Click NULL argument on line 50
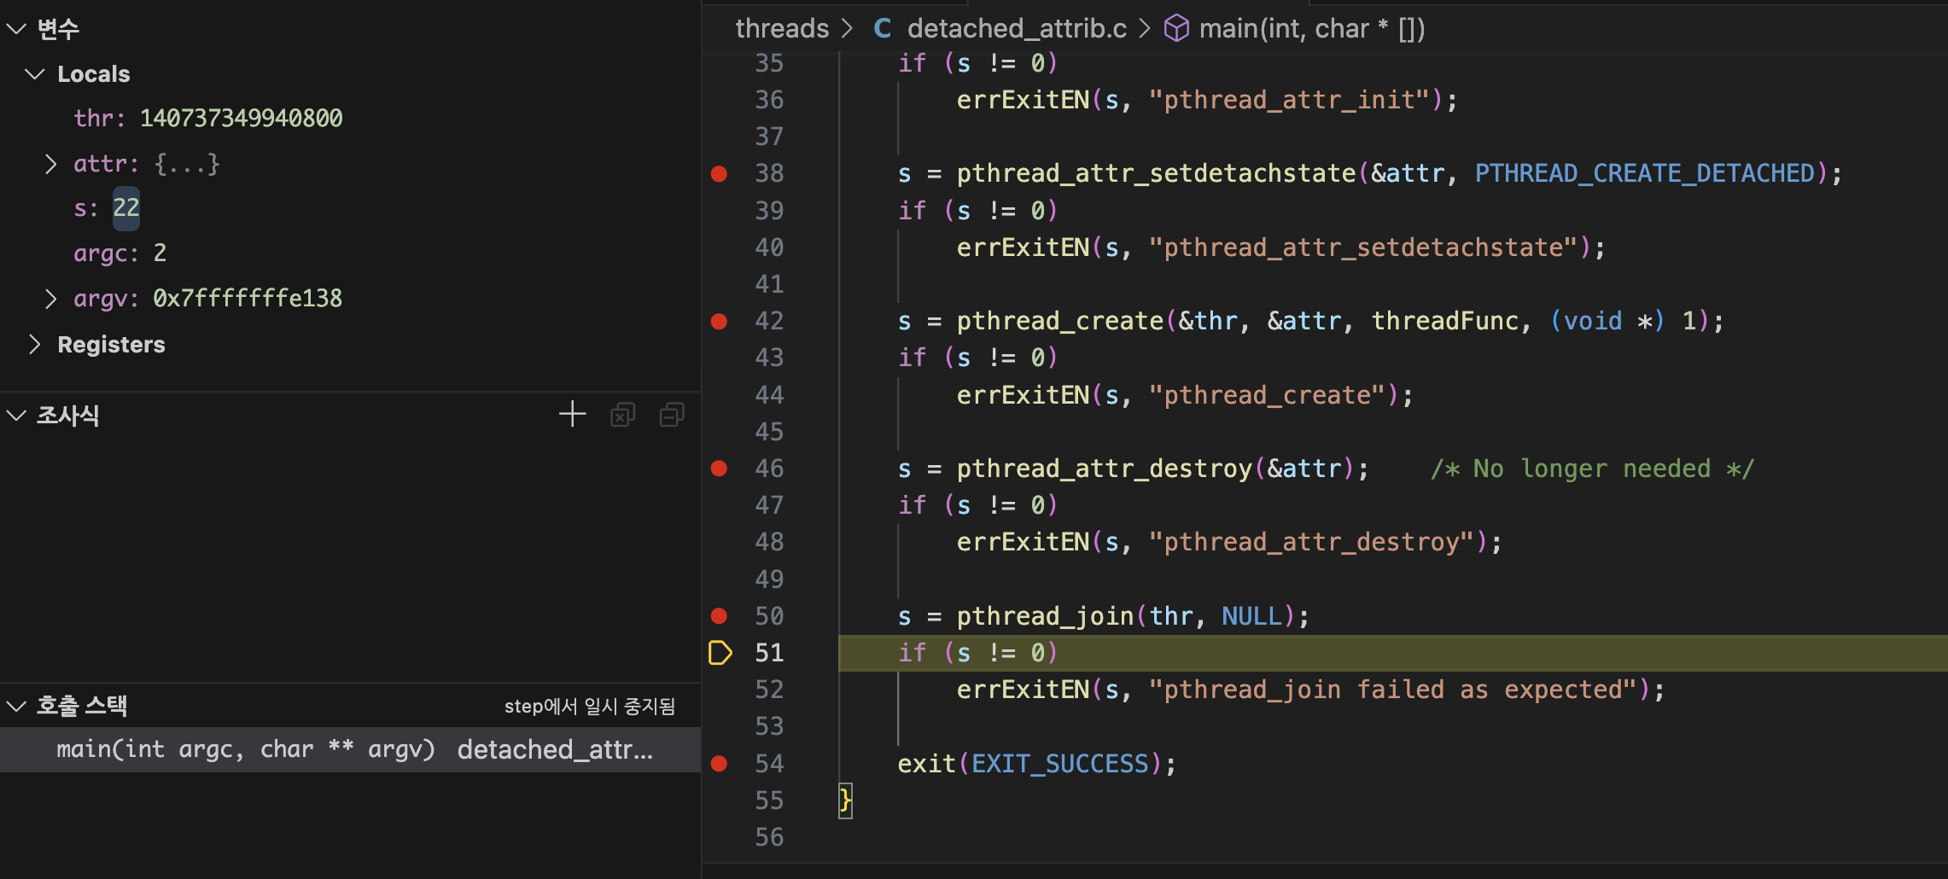 [1251, 616]
